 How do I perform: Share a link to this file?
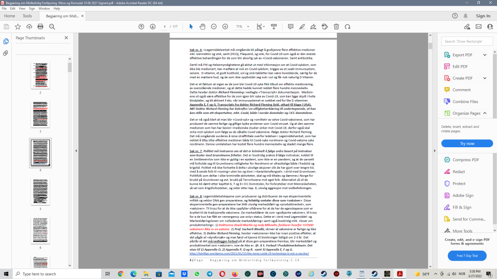pos(467,27)
